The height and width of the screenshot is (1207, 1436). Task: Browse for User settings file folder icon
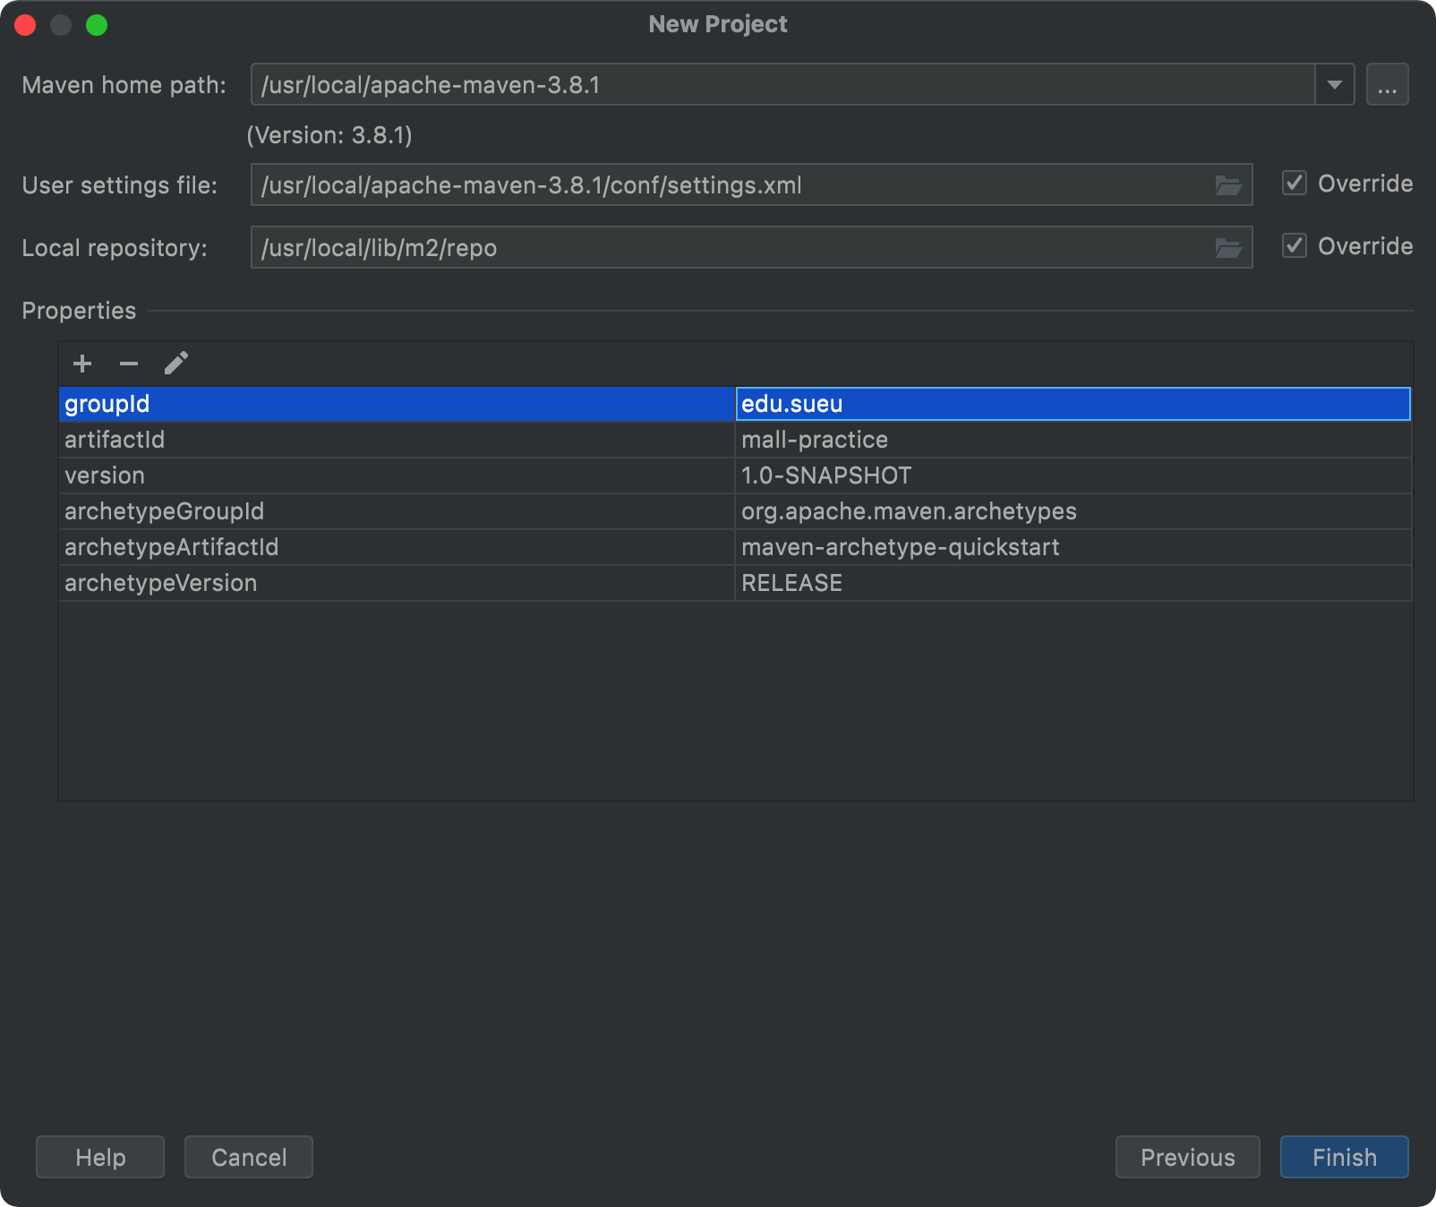(x=1228, y=185)
